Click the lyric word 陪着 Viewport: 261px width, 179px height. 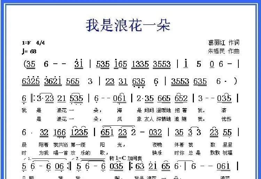tap(43, 145)
